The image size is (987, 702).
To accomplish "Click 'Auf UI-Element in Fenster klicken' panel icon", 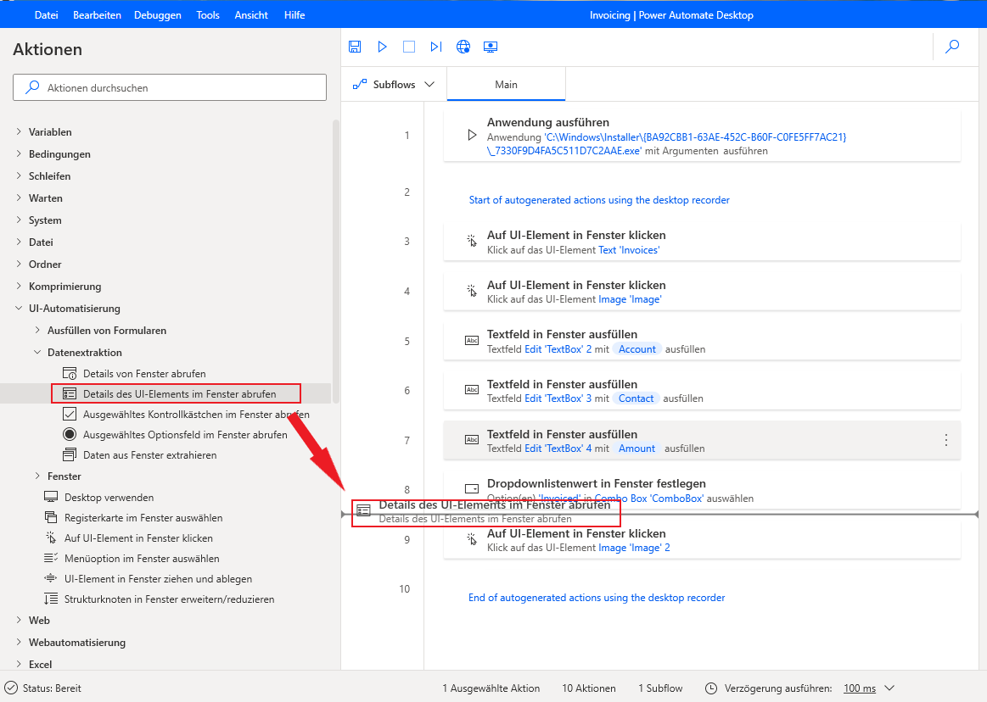I will click(51, 538).
